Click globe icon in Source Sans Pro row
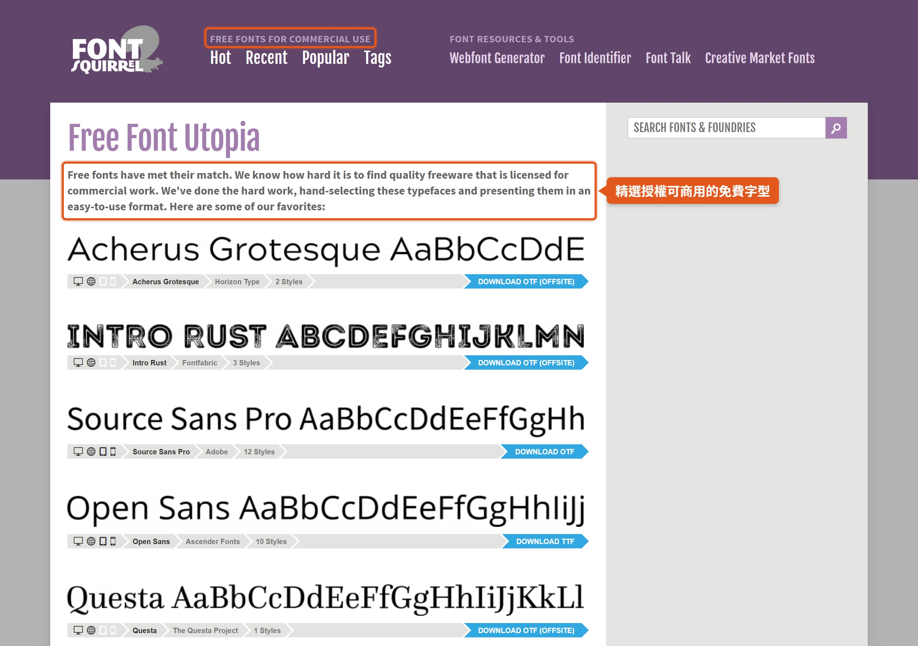Image resolution: width=918 pixels, height=646 pixels. (91, 451)
